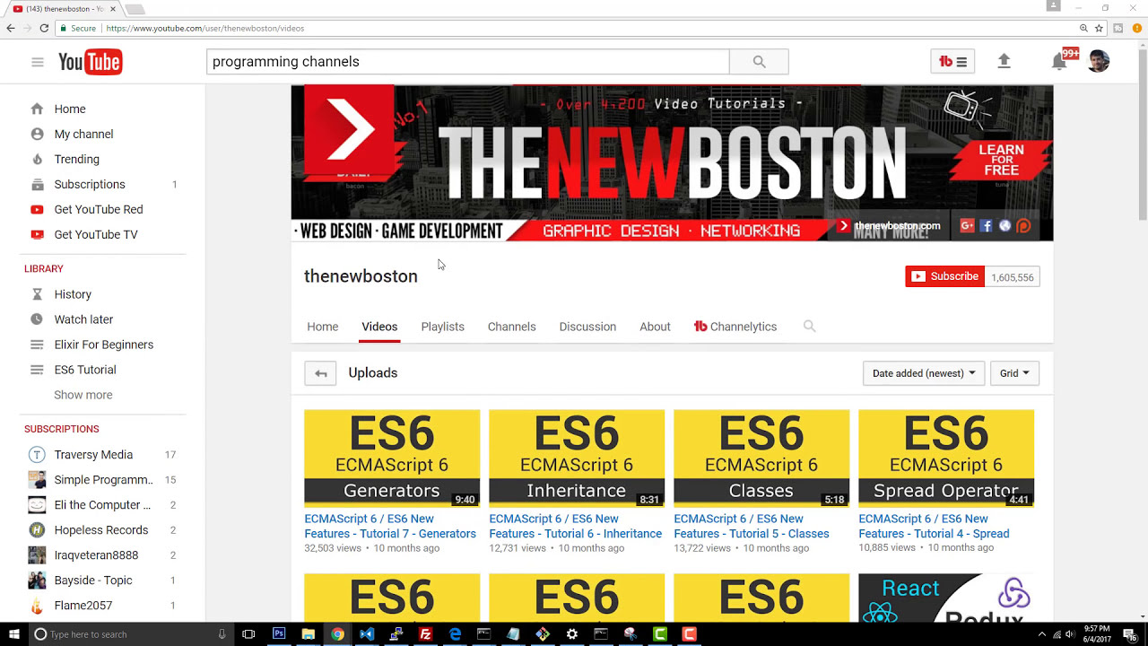
Task: Open the About tab
Action: (655, 327)
